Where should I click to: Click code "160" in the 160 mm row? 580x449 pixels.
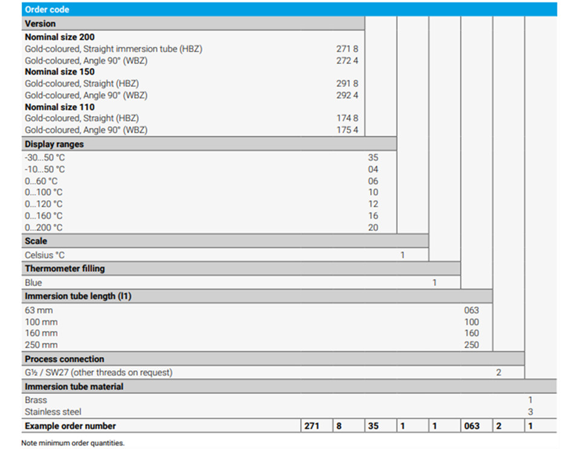click(x=472, y=333)
